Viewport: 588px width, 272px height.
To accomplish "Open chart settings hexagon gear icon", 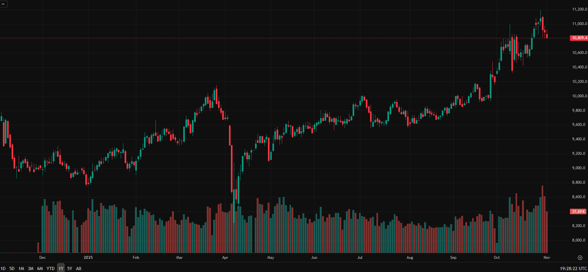I will pos(580,258).
